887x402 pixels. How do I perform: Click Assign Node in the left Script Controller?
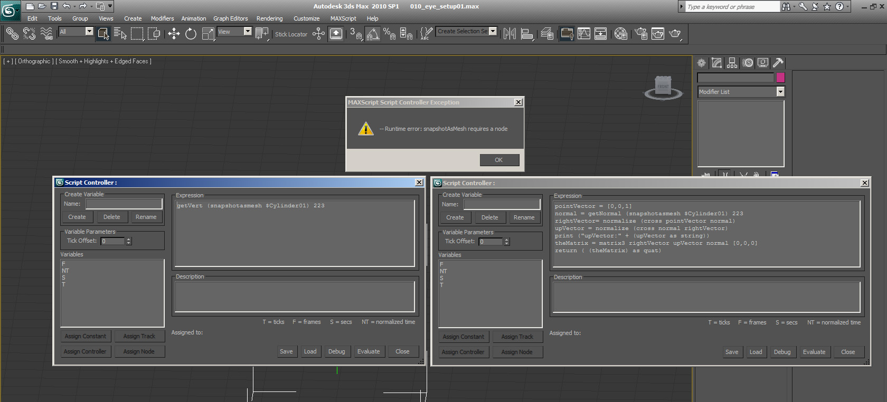pyautogui.click(x=139, y=351)
